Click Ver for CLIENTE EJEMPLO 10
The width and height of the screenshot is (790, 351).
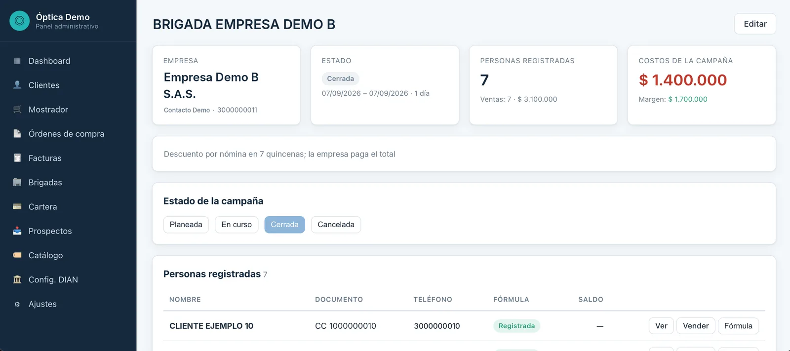pyautogui.click(x=661, y=326)
